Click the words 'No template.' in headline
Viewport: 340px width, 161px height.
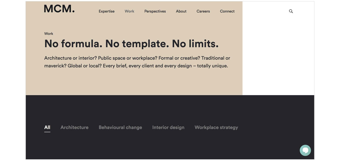point(137,44)
